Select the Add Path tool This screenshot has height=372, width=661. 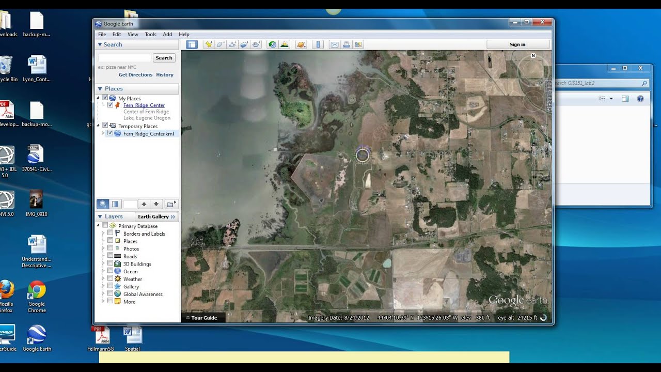(232, 44)
